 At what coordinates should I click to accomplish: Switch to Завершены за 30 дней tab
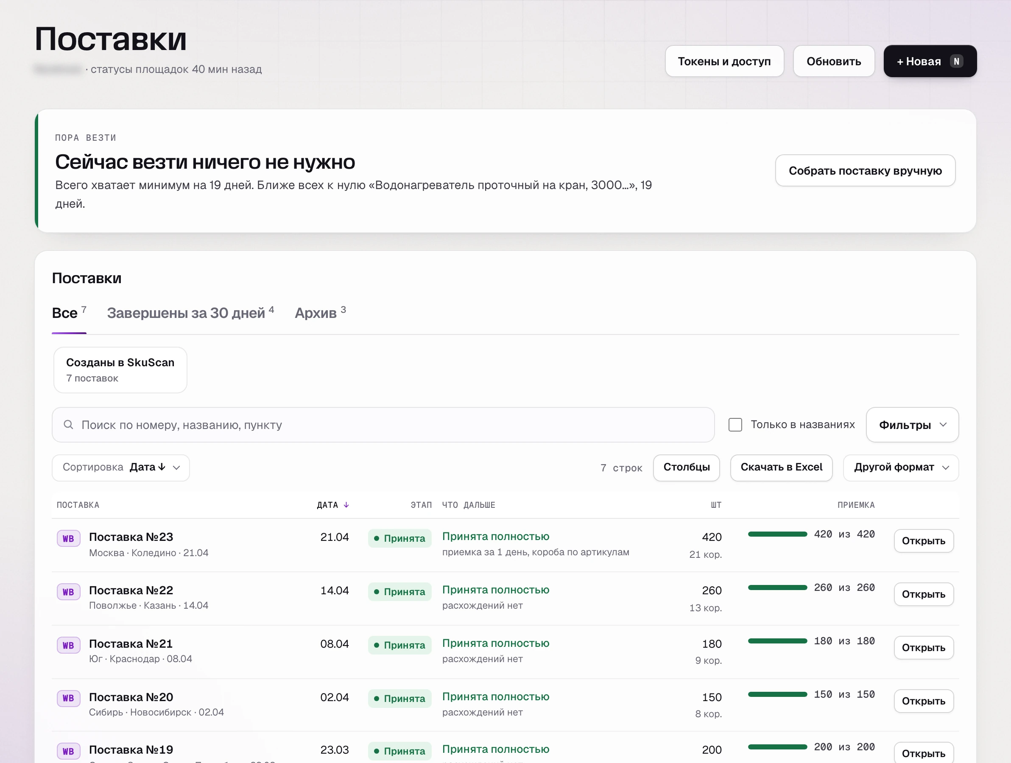tap(190, 313)
